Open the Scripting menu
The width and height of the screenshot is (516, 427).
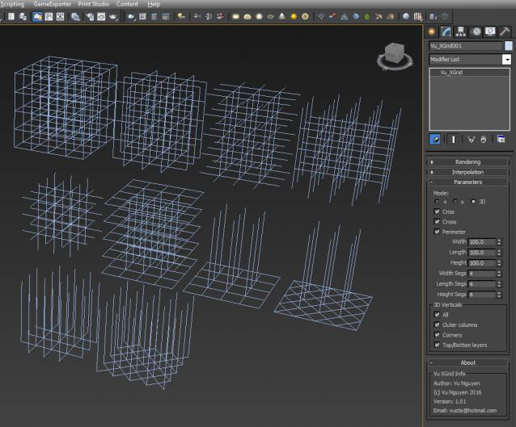click(12, 4)
